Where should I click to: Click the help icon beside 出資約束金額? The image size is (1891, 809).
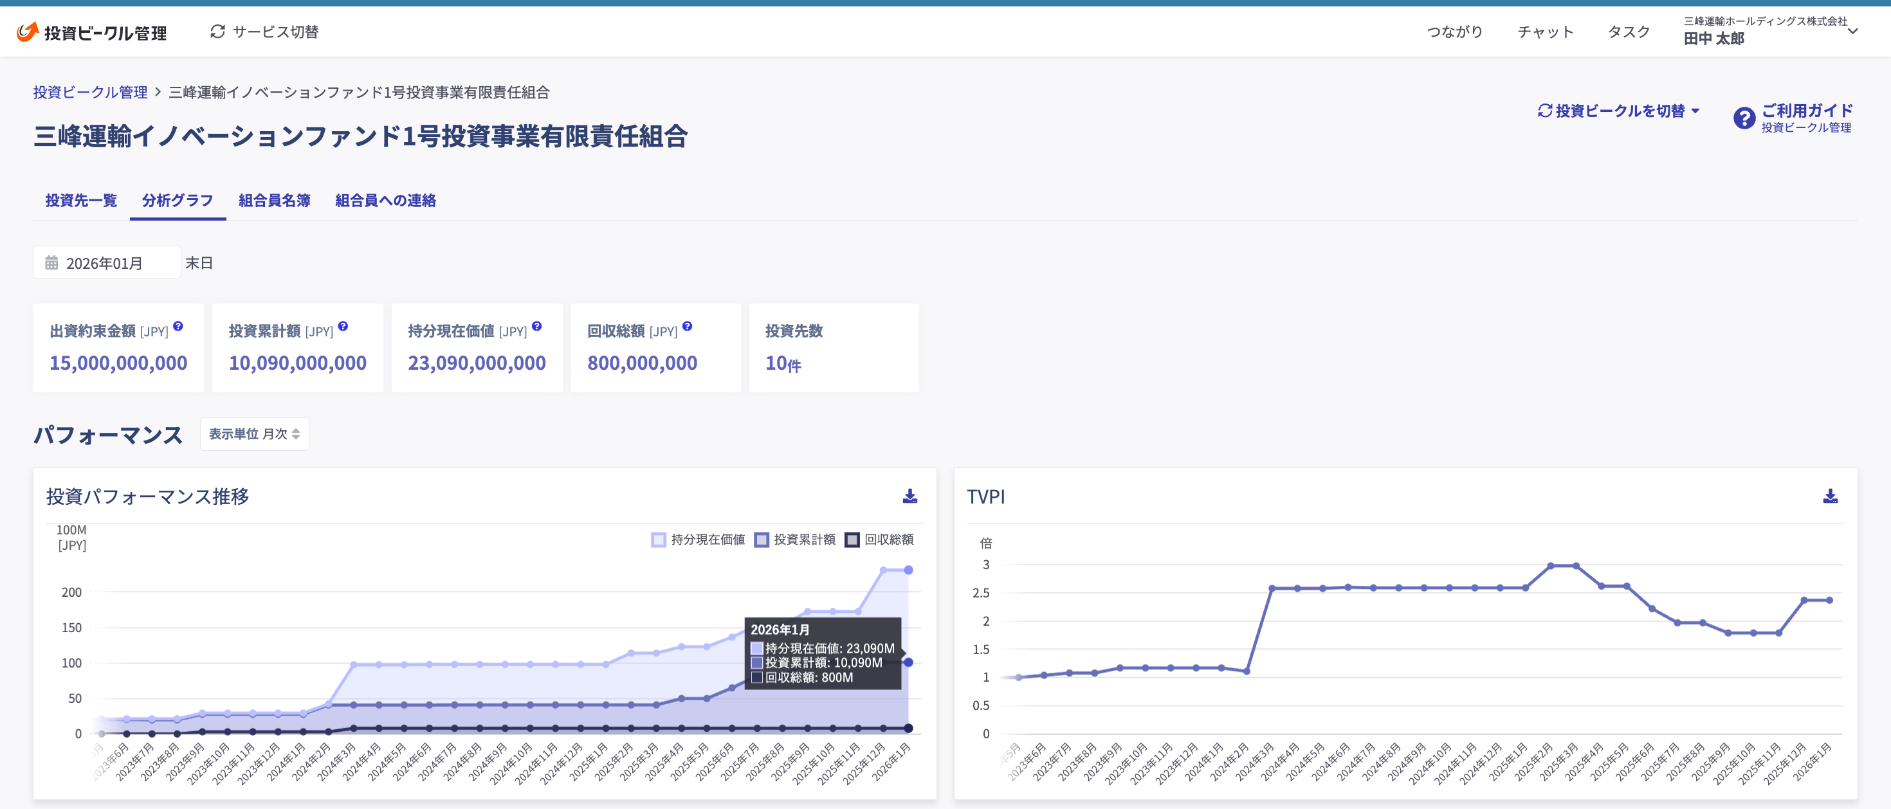point(178,327)
